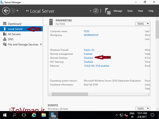The image size is (159, 119).
Task: Open the Notifications flag
Action: (108, 11)
